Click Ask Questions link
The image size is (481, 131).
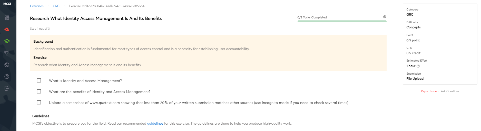[450, 91]
